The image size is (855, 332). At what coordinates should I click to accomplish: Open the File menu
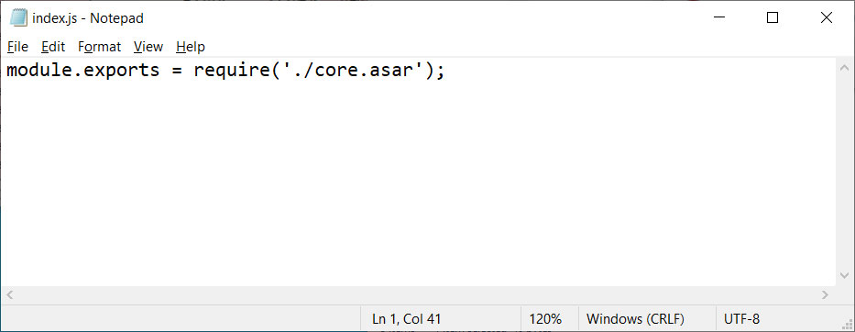(17, 47)
